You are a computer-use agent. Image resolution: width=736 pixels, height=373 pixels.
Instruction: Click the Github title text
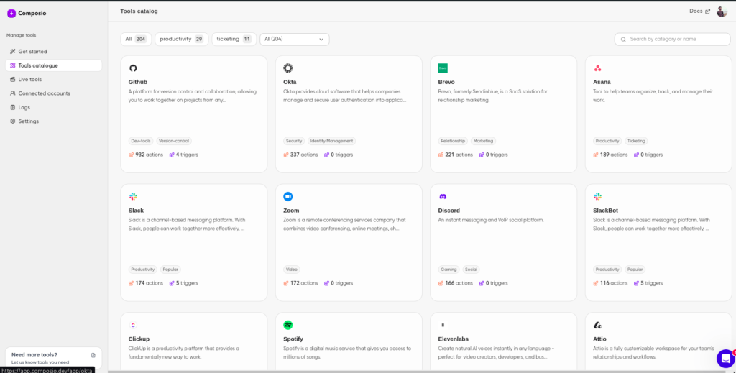point(138,82)
